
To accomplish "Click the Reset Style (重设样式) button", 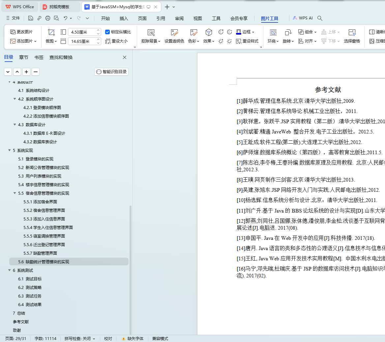I will click(247, 41).
